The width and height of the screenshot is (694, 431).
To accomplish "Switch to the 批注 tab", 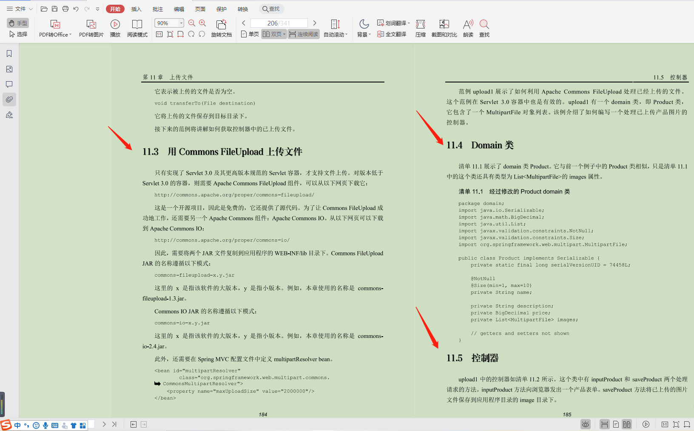I will [x=157, y=9].
